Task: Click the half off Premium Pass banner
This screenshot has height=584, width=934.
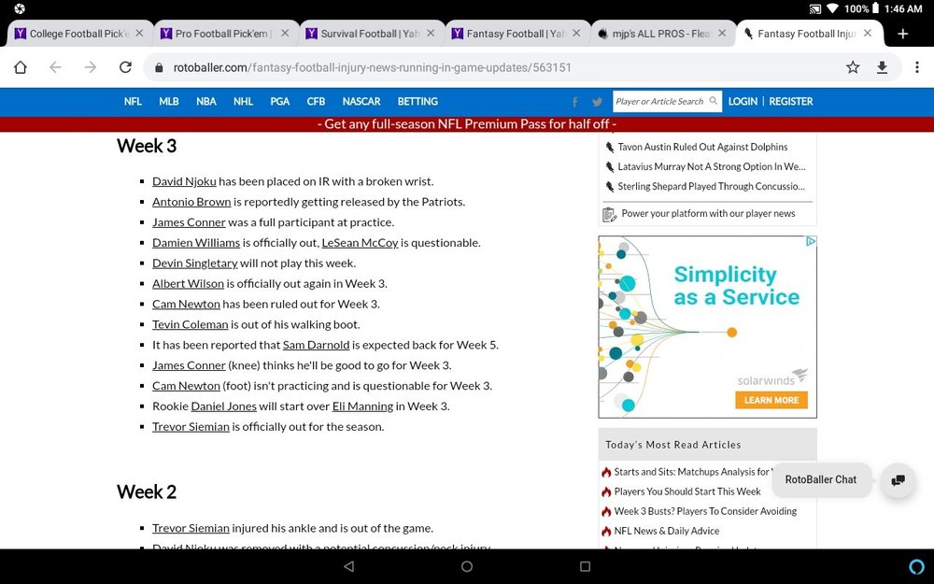Action: coord(467,124)
